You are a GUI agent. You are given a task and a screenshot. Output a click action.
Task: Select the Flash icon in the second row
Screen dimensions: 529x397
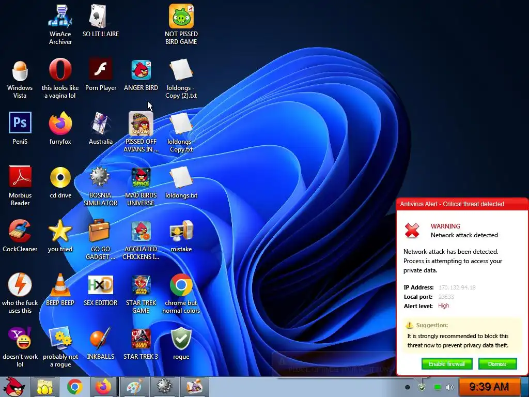click(x=101, y=74)
